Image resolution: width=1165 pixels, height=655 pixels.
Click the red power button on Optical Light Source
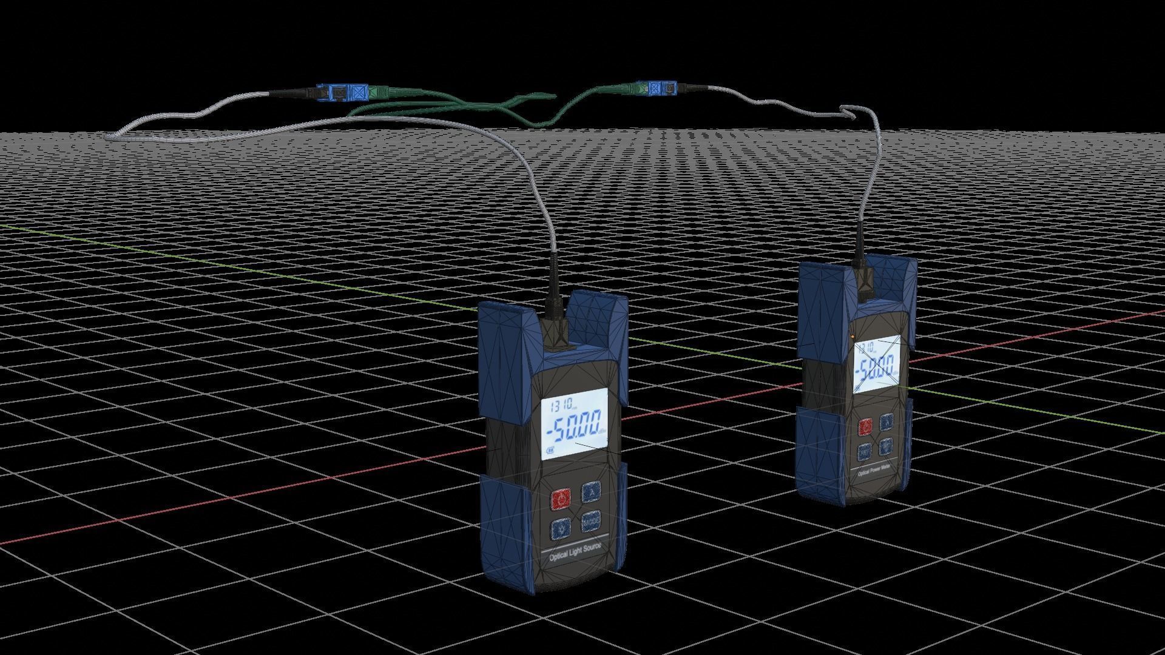click(561, 499)
